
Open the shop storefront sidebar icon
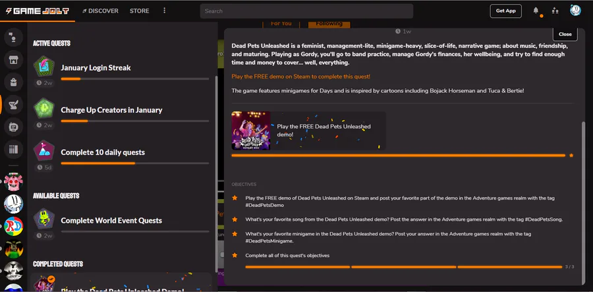pyautogui.click(x=14, y=60)
